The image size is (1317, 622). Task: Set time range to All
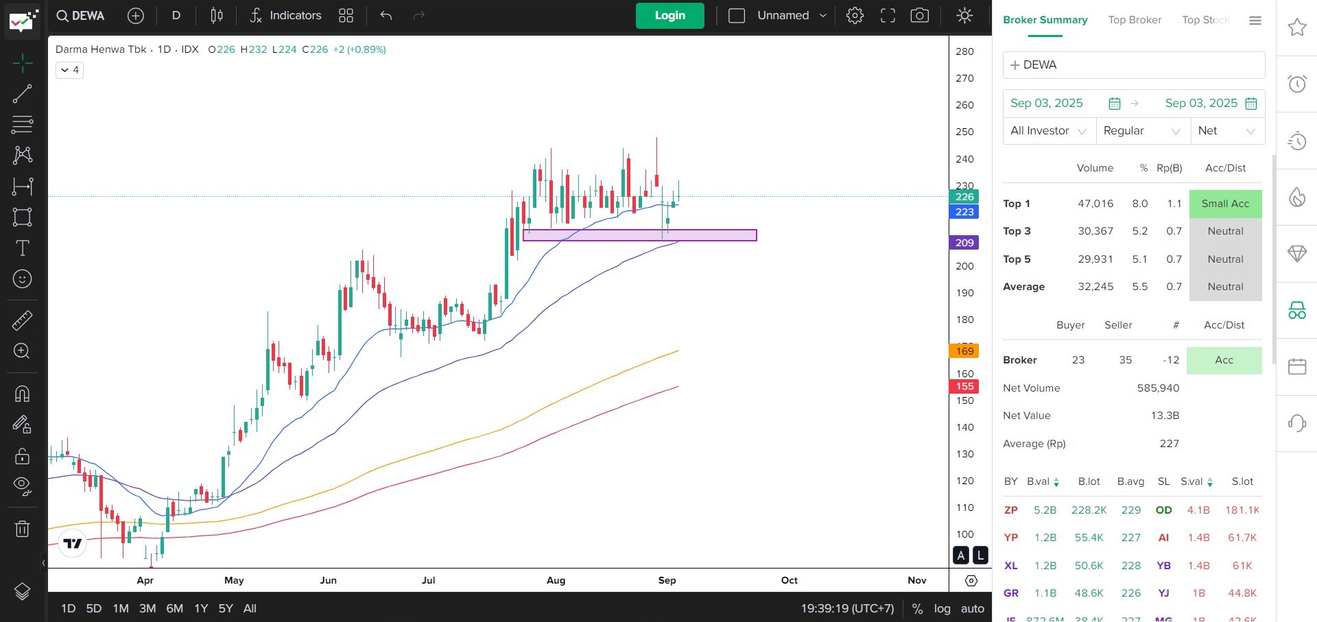[250, 608]
